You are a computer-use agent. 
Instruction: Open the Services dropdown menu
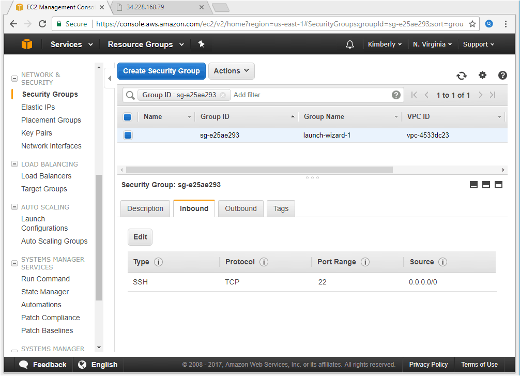[x=72, y=44]
